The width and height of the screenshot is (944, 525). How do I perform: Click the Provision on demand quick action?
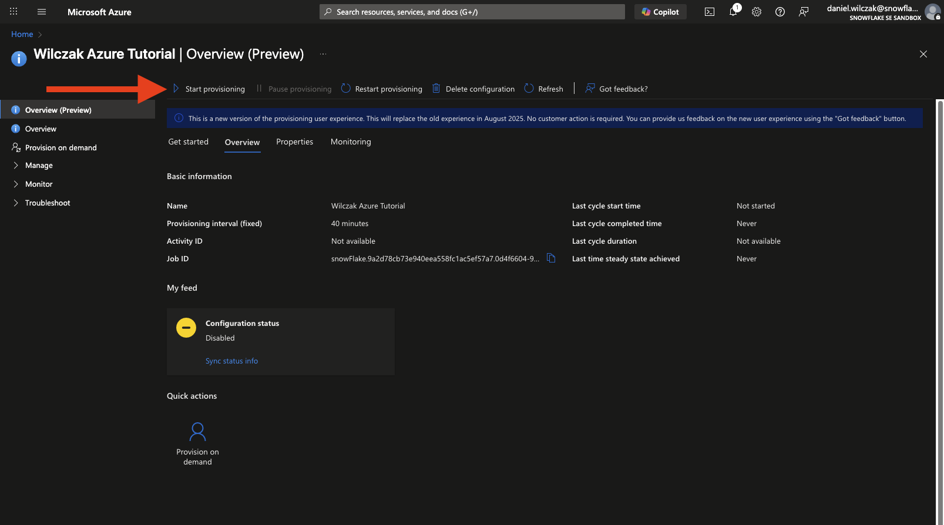pyautogui.click(x=197, y=443)
